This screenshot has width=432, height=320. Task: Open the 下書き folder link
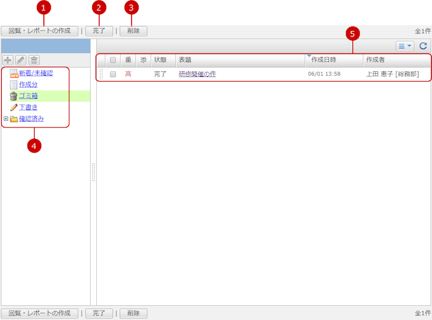pos(28,108)
